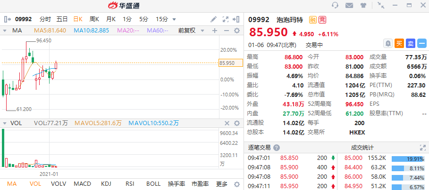Click the 8.11% volume distribution bar
Viewport: 429px width, 190px height.
click(408, 168)
